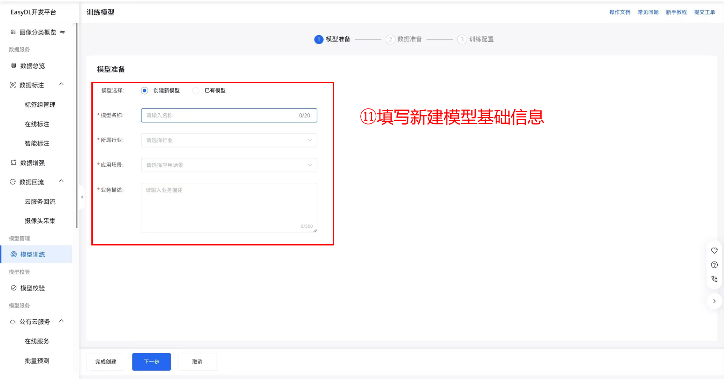This screenshot has width=724, height=379.
Task: Click the 数据增强 sidebar icon
Action: tap(14, 162)
